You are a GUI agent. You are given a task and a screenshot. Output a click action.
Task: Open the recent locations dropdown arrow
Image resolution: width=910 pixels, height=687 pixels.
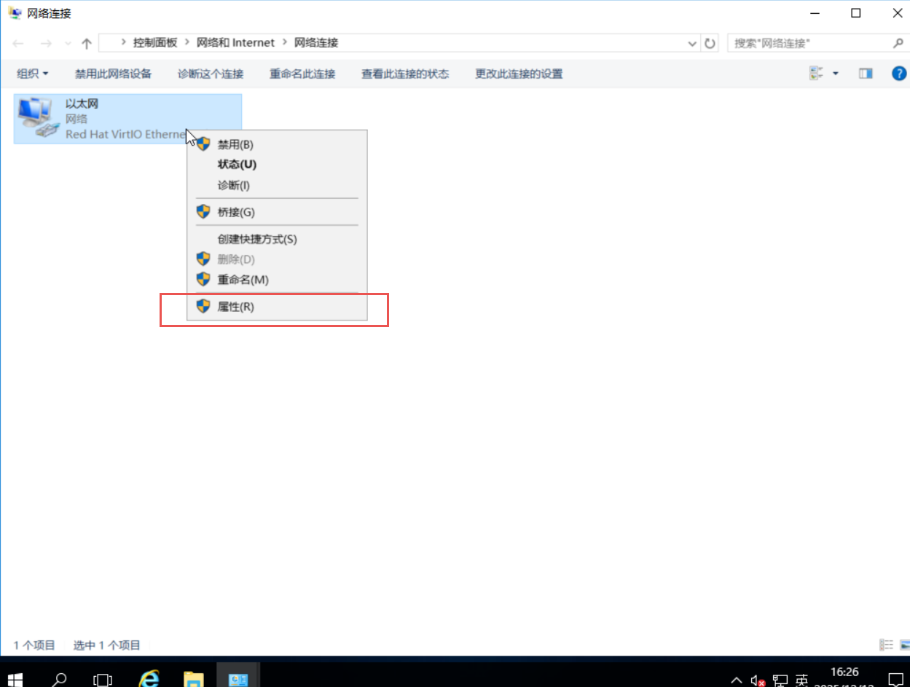point(68,44)
